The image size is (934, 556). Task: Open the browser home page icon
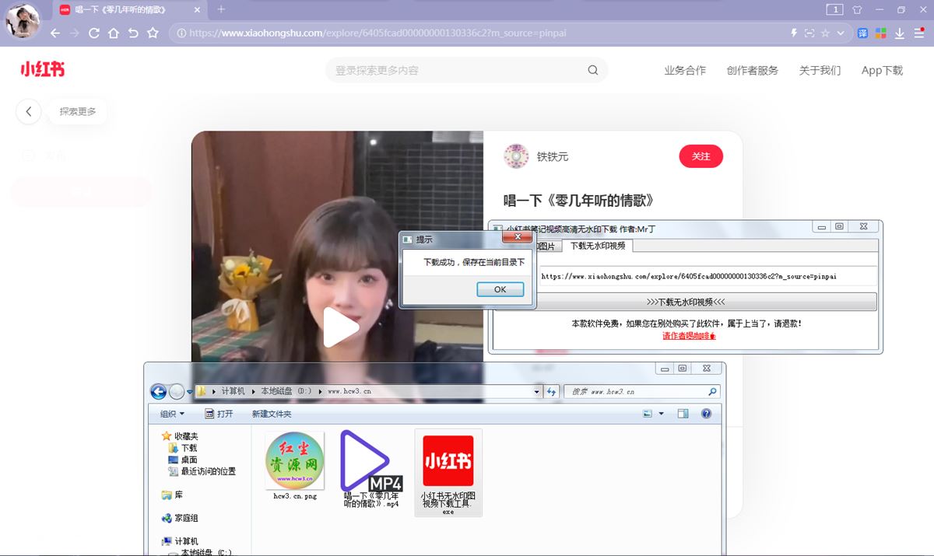[114, 33]
